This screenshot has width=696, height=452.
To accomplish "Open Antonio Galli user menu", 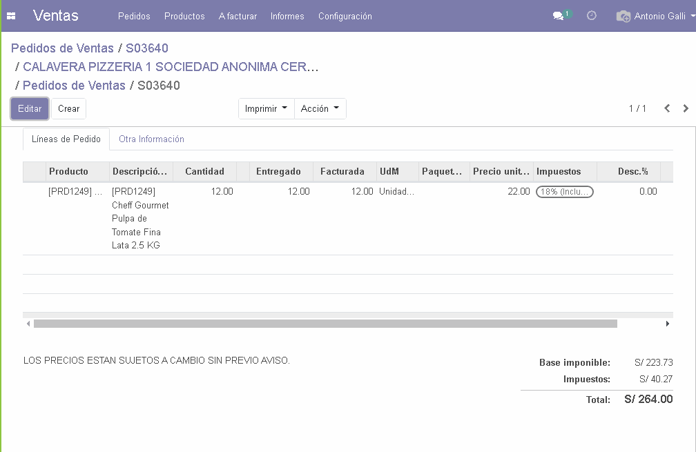I will click(x=646, y=16).
